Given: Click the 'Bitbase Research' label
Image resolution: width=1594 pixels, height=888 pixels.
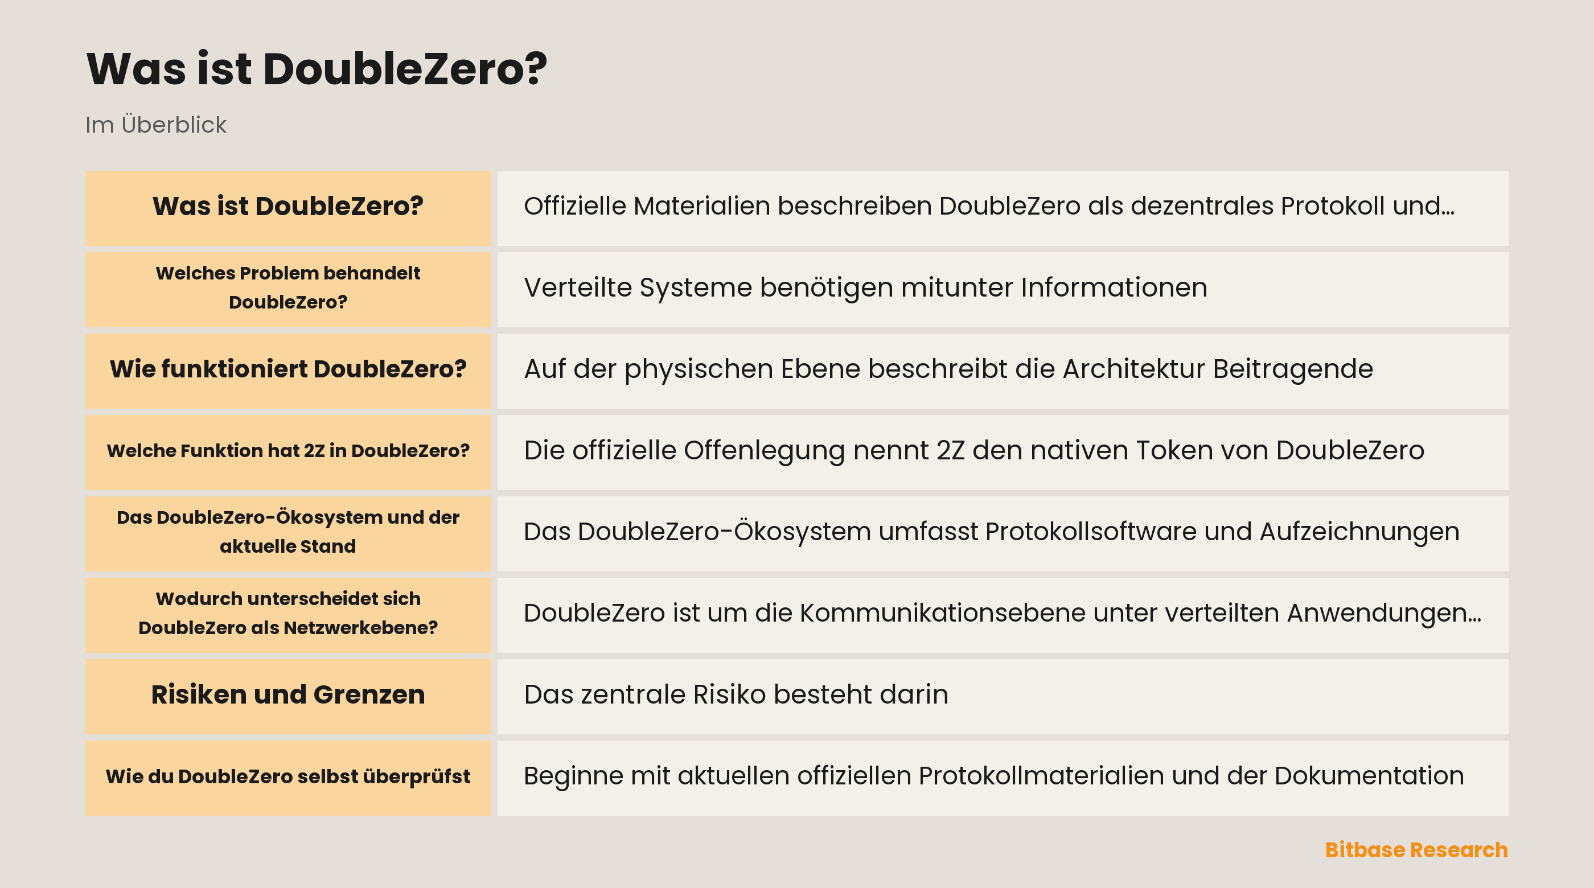Looking at the screenshot, I should (1416, 850).
